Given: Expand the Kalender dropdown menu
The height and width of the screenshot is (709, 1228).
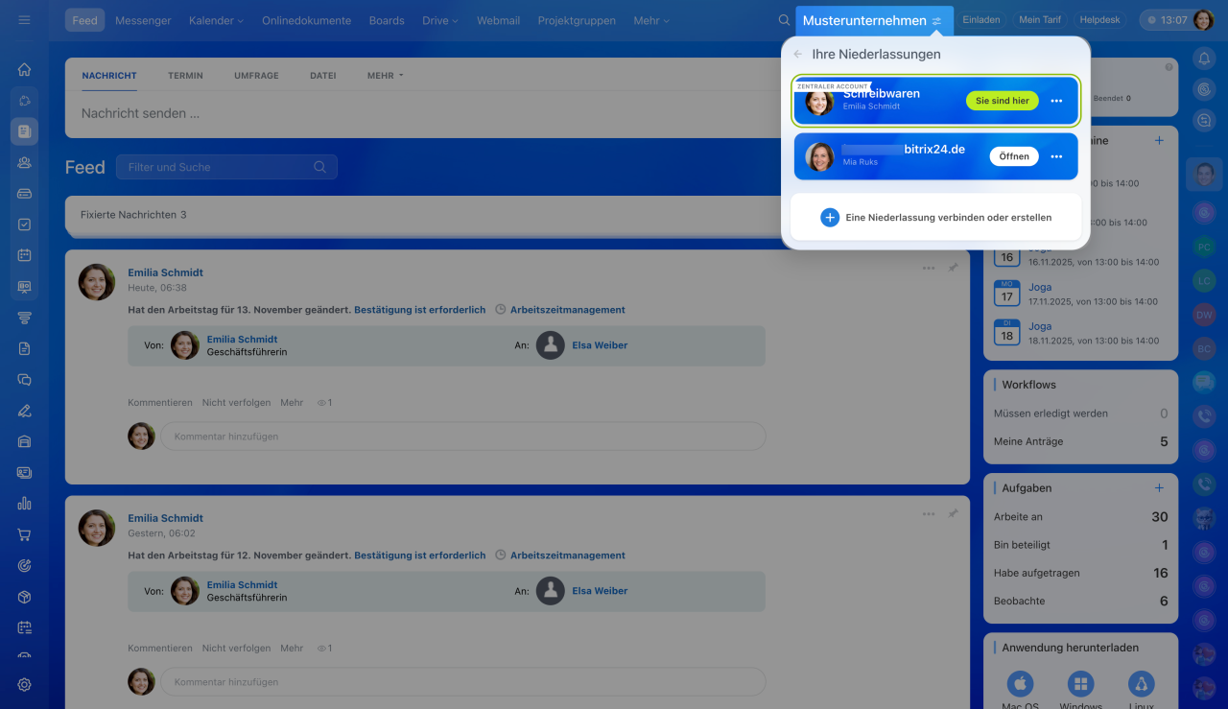Looking at the screenshot, I should [x=216, y=20].
